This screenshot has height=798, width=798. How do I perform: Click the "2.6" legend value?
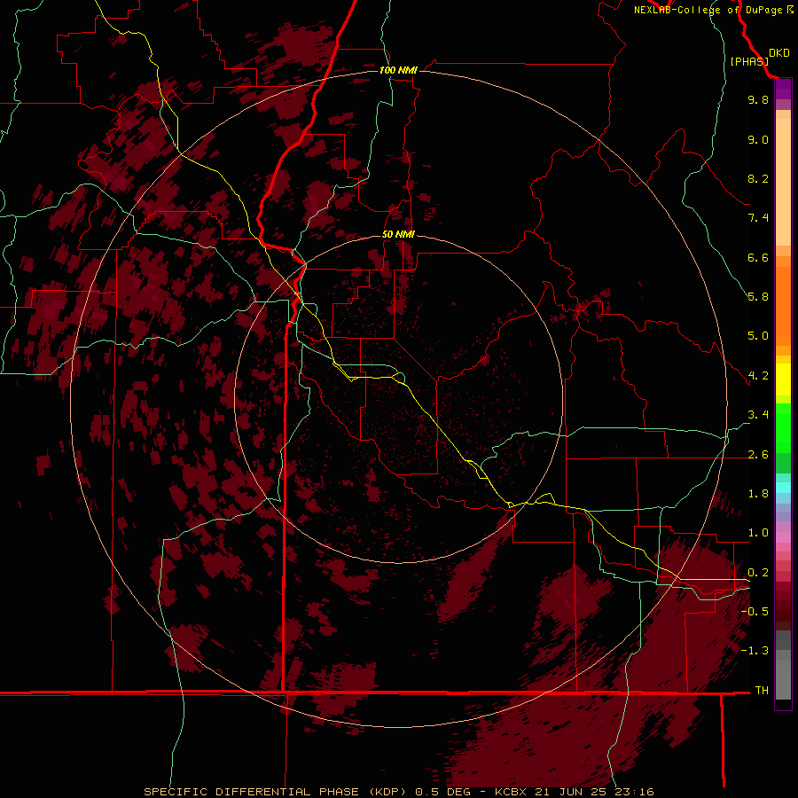758,455
